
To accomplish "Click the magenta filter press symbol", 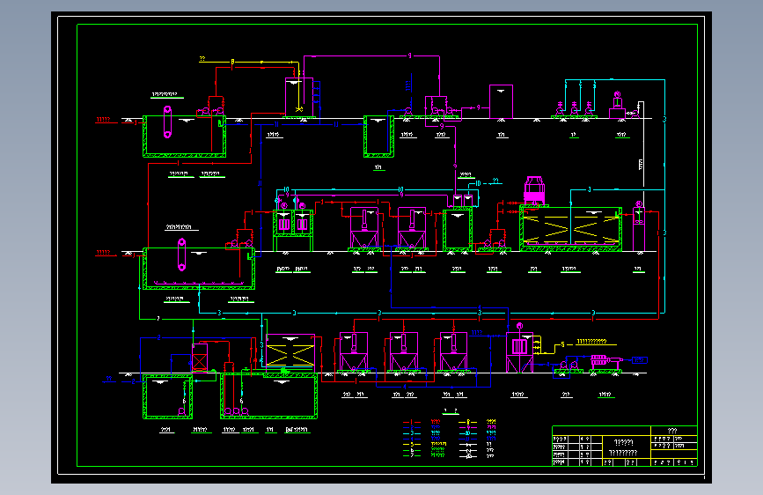I will 605,361.
